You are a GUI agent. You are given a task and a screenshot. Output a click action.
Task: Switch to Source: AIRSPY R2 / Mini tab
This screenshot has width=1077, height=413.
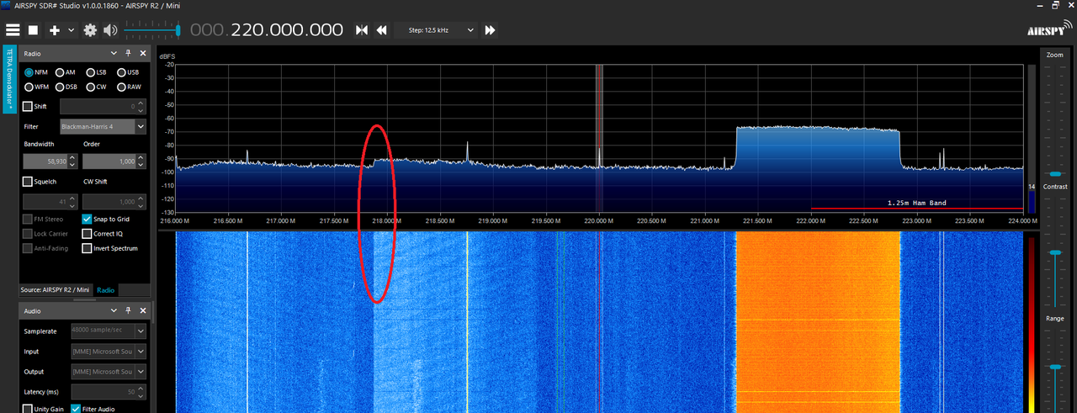coord(56,290)
